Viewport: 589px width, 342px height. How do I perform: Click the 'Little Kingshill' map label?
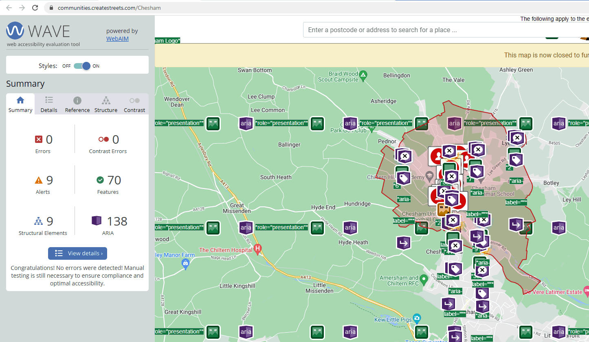(x=237, y=286)
